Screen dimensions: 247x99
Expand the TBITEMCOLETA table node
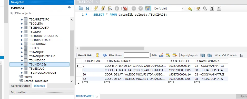[22, 28]
